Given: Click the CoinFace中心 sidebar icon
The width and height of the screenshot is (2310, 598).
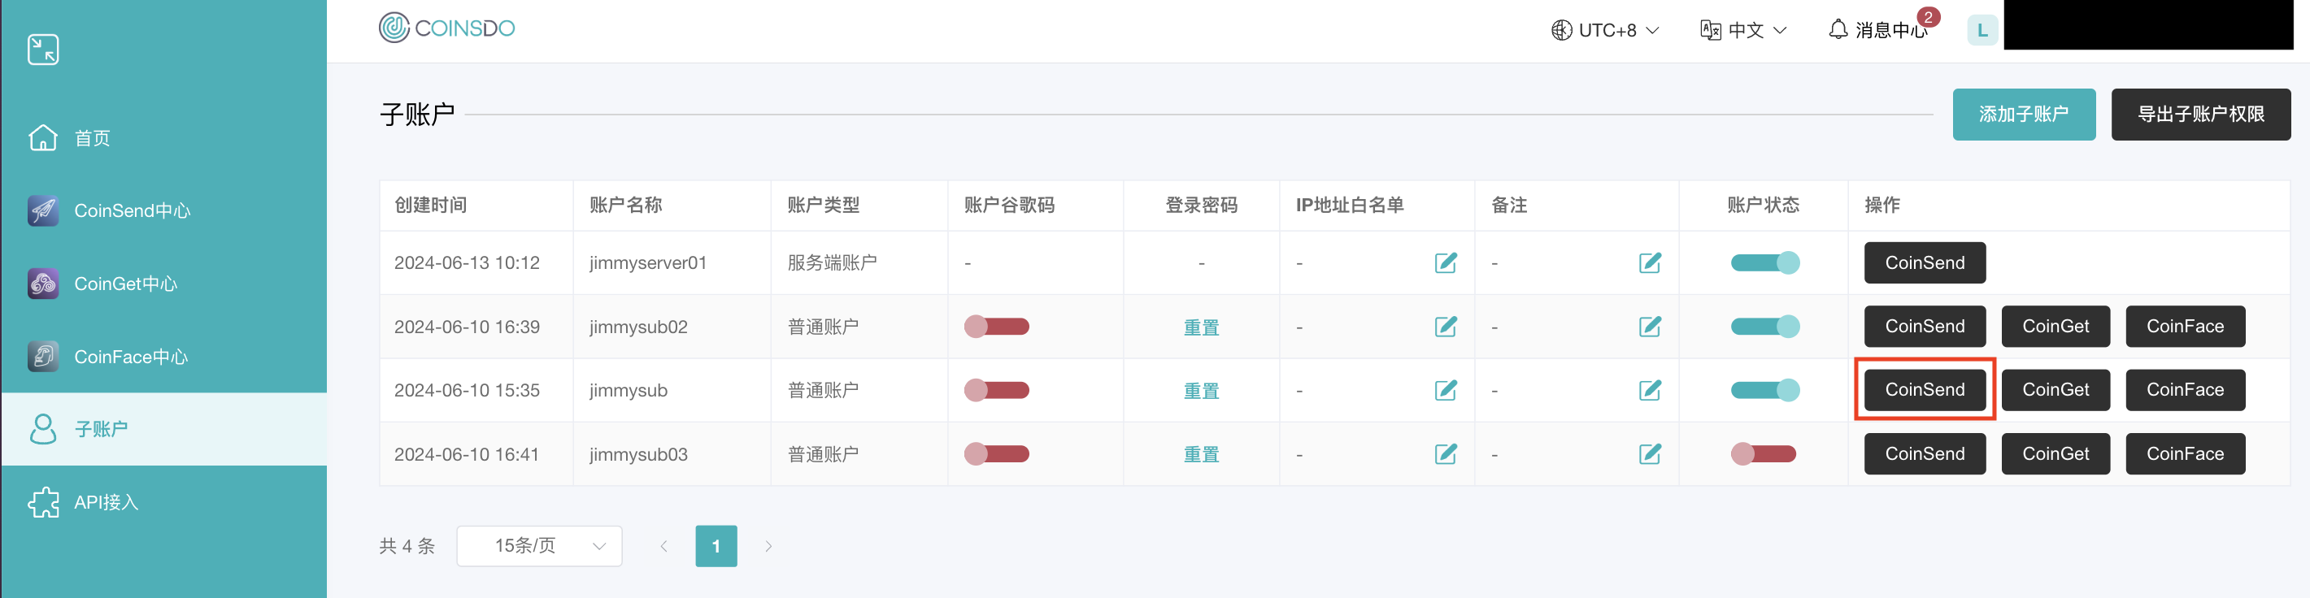Looking at the screenshot, I should [43, 357].
